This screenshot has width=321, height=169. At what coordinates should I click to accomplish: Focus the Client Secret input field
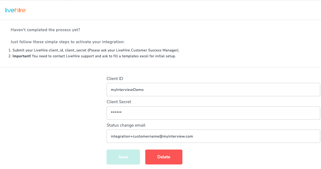[x=213, y=113]
